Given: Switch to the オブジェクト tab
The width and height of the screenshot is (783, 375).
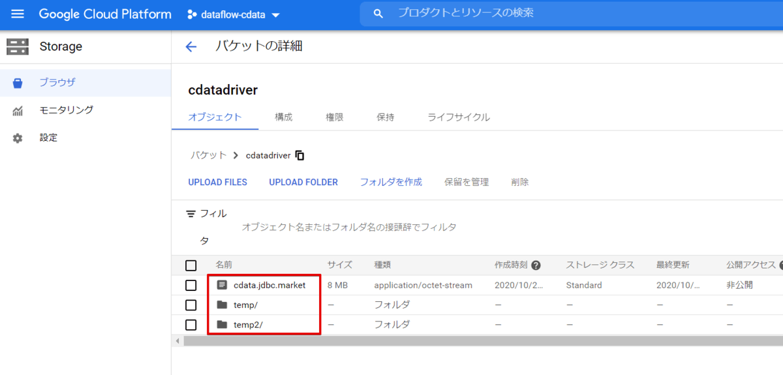Looking at the screenshot, I should (x=215, y=117).
